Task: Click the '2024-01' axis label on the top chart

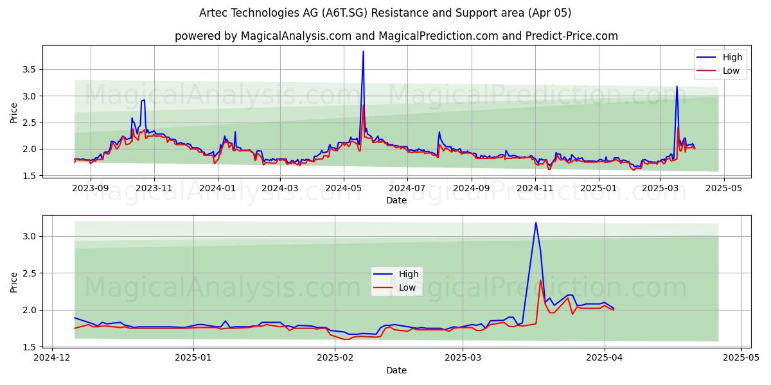Action: click(x=217, y=188)
